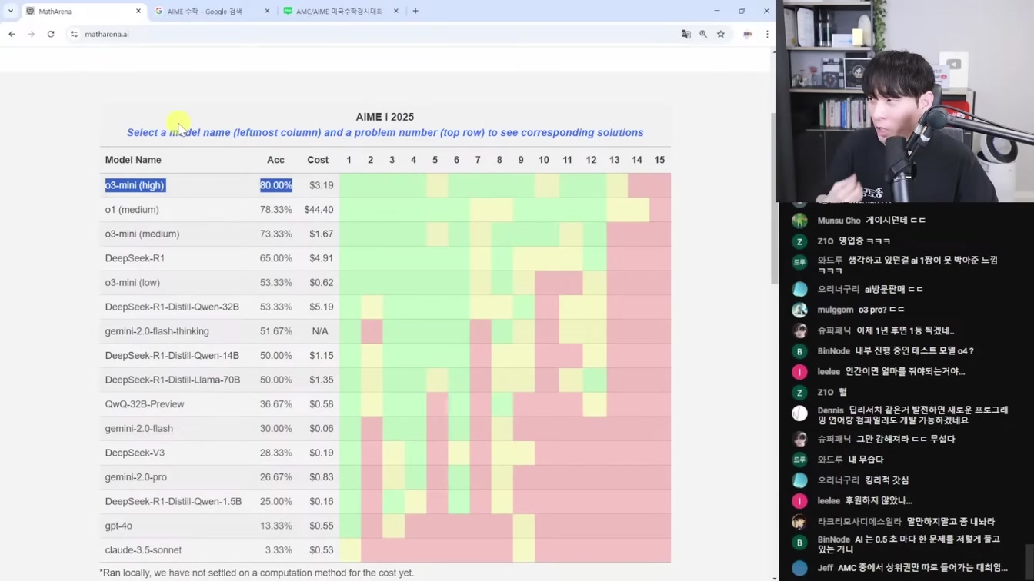The width and height of the screenshot is (1034, 581).
Task: Open the browser profile avatar
Action: (748, 34)
